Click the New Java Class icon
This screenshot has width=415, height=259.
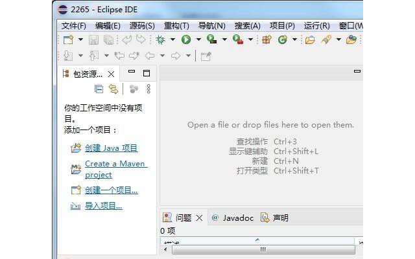point(283,39)
